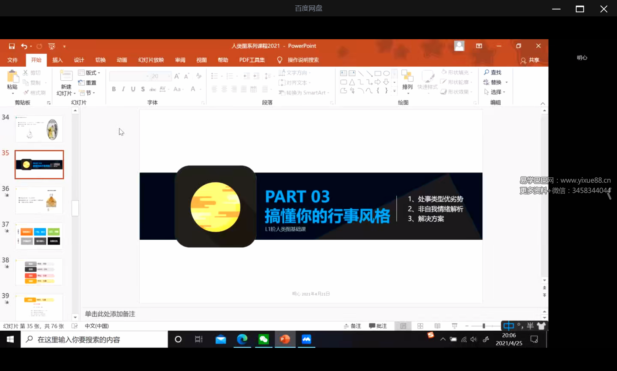
Task: Click 替换 (Replace) in the editing group
Action: [x=496, y=82]
